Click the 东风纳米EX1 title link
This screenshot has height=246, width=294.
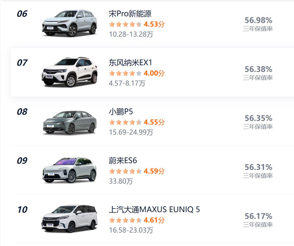pos(131,63)
